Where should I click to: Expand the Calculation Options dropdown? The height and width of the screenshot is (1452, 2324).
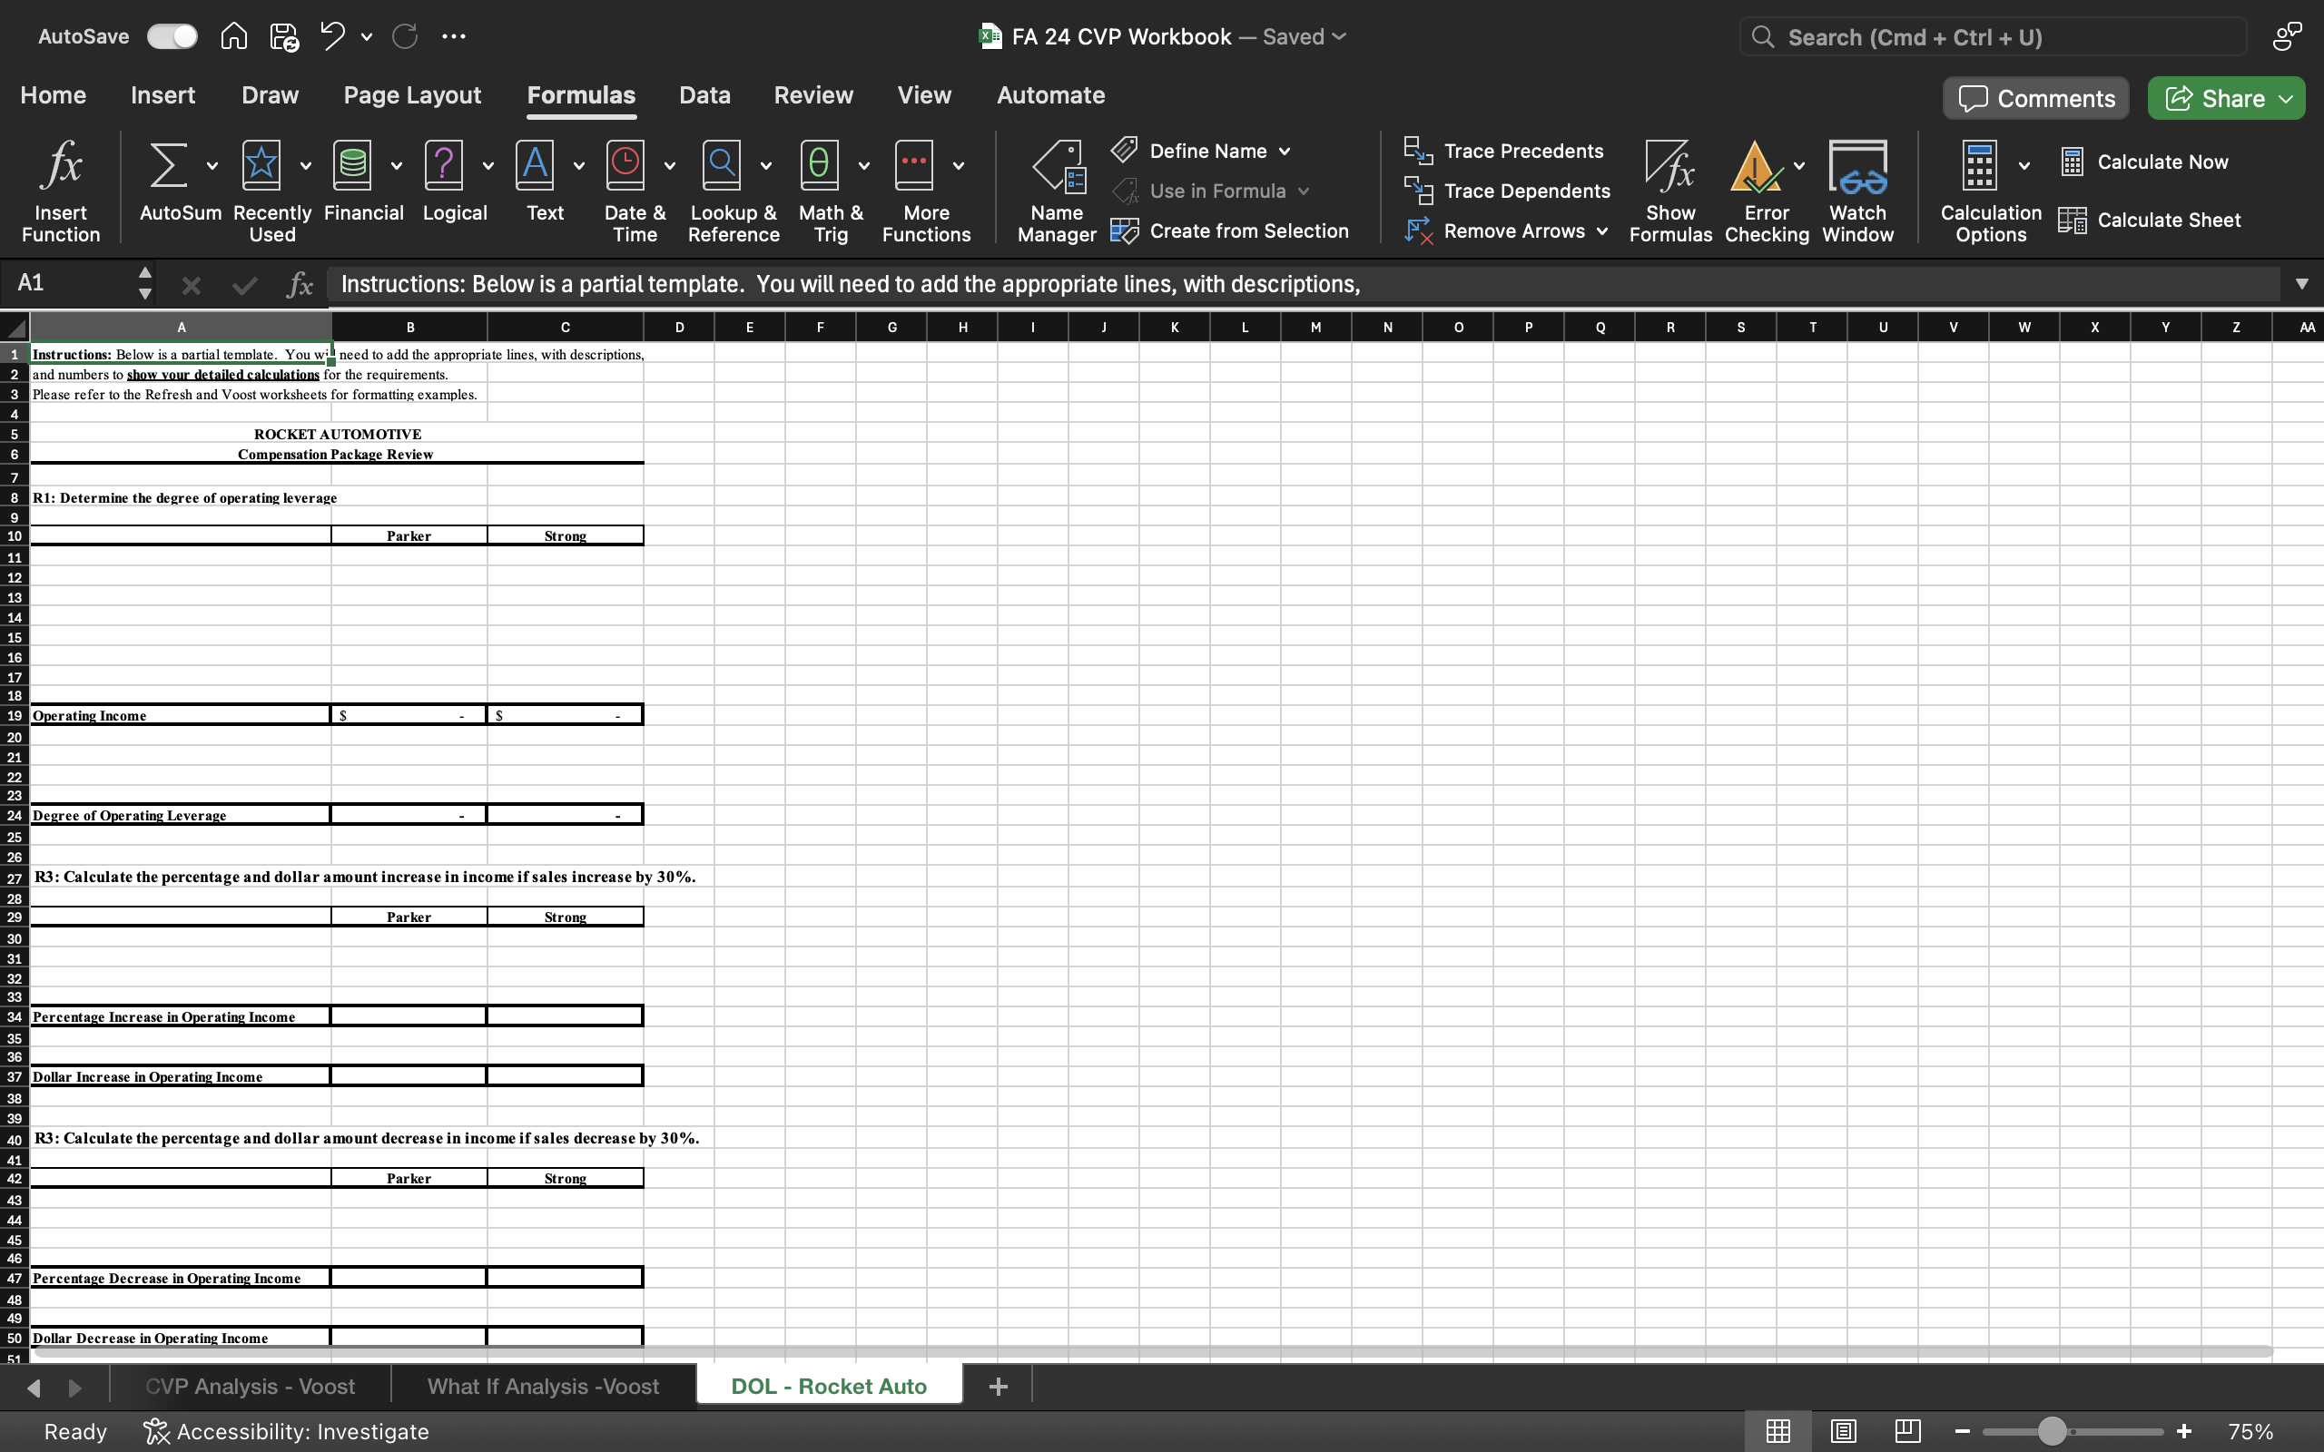pos(2024,164)
